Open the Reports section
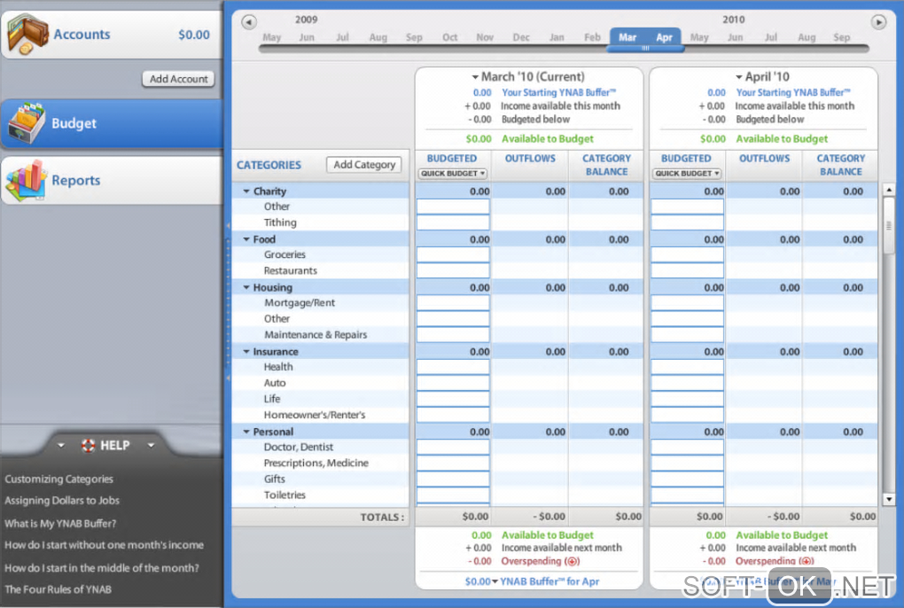 111,181
